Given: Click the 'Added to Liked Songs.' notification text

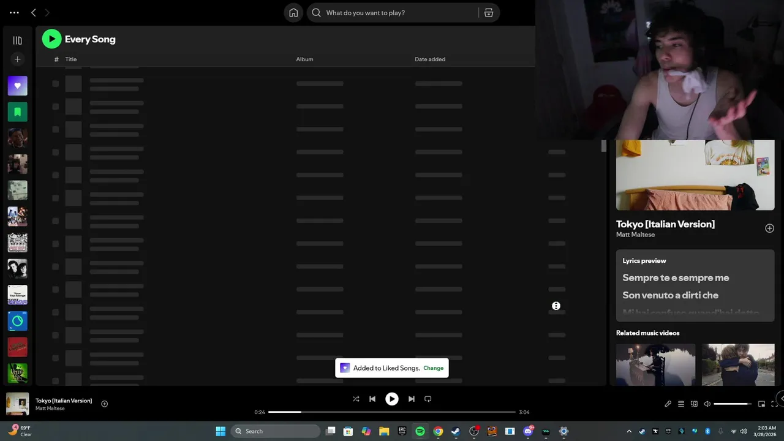Looking at the screenshot, I should 386,368.
